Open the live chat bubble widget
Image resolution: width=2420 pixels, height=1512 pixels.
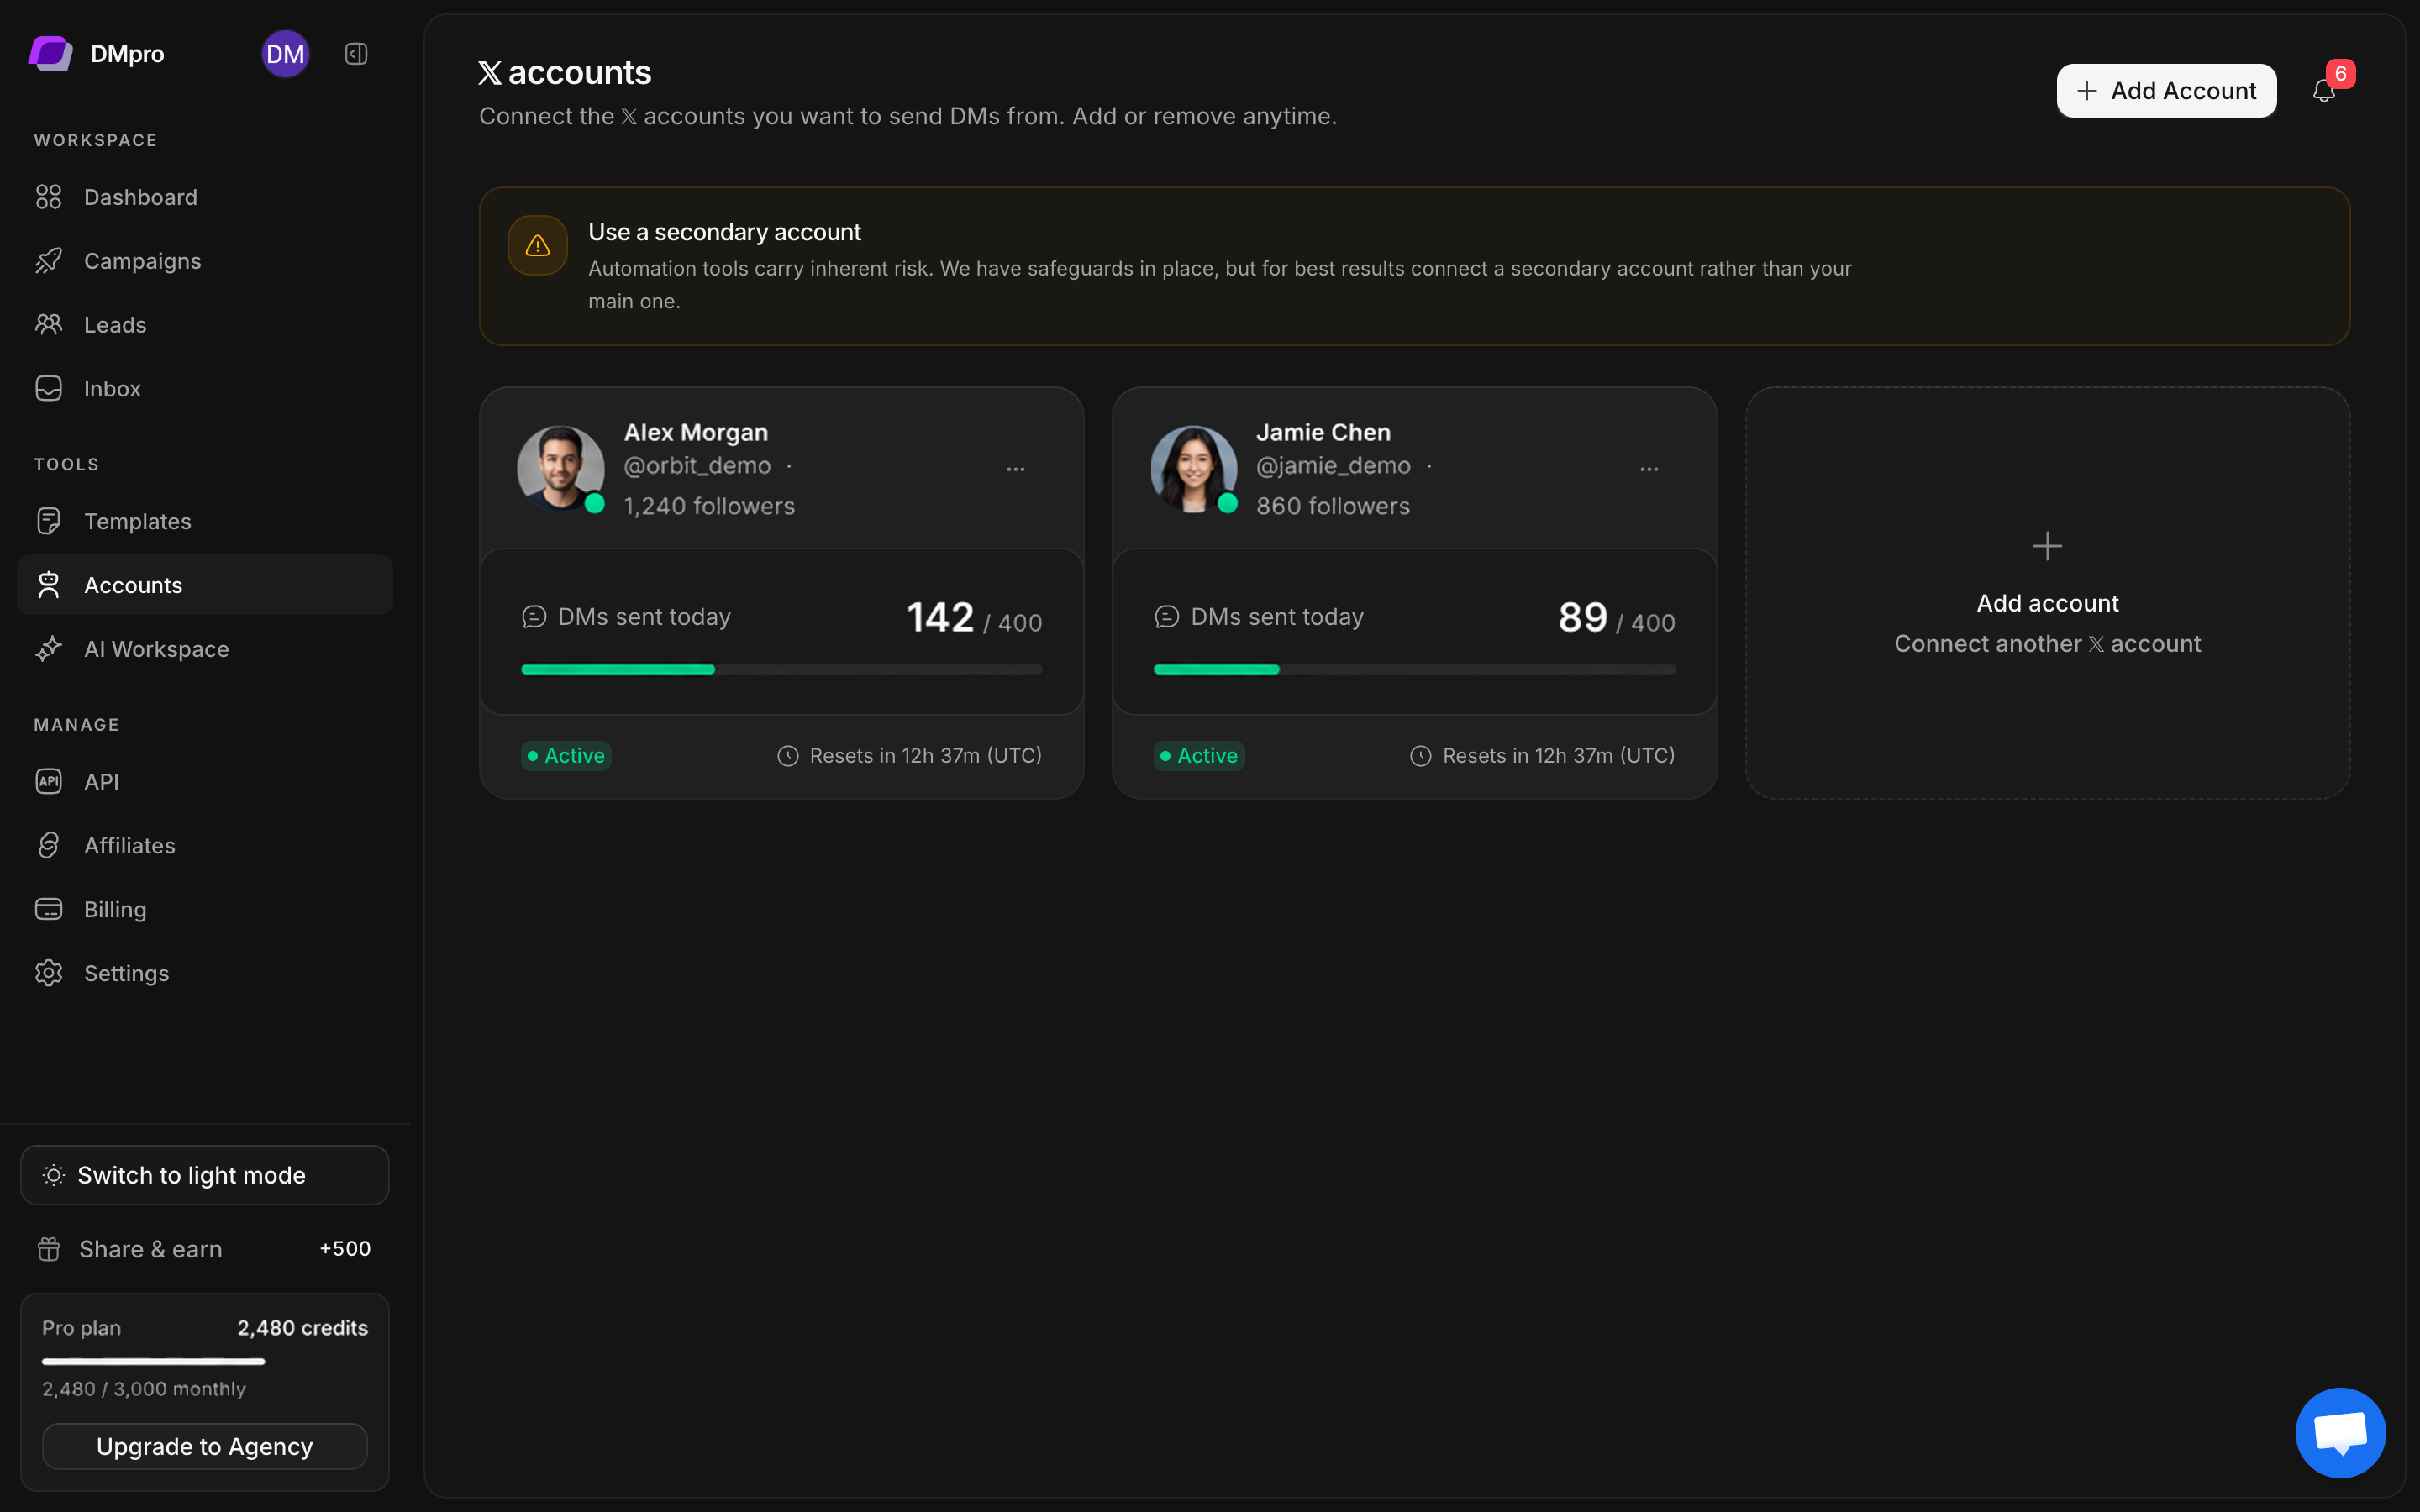tap(2340, 1432)
